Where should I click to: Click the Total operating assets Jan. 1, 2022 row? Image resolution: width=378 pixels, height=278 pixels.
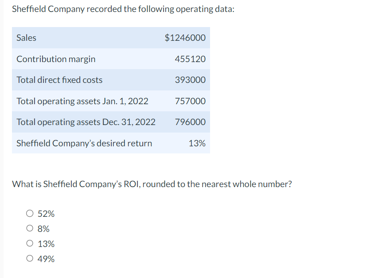111,101
